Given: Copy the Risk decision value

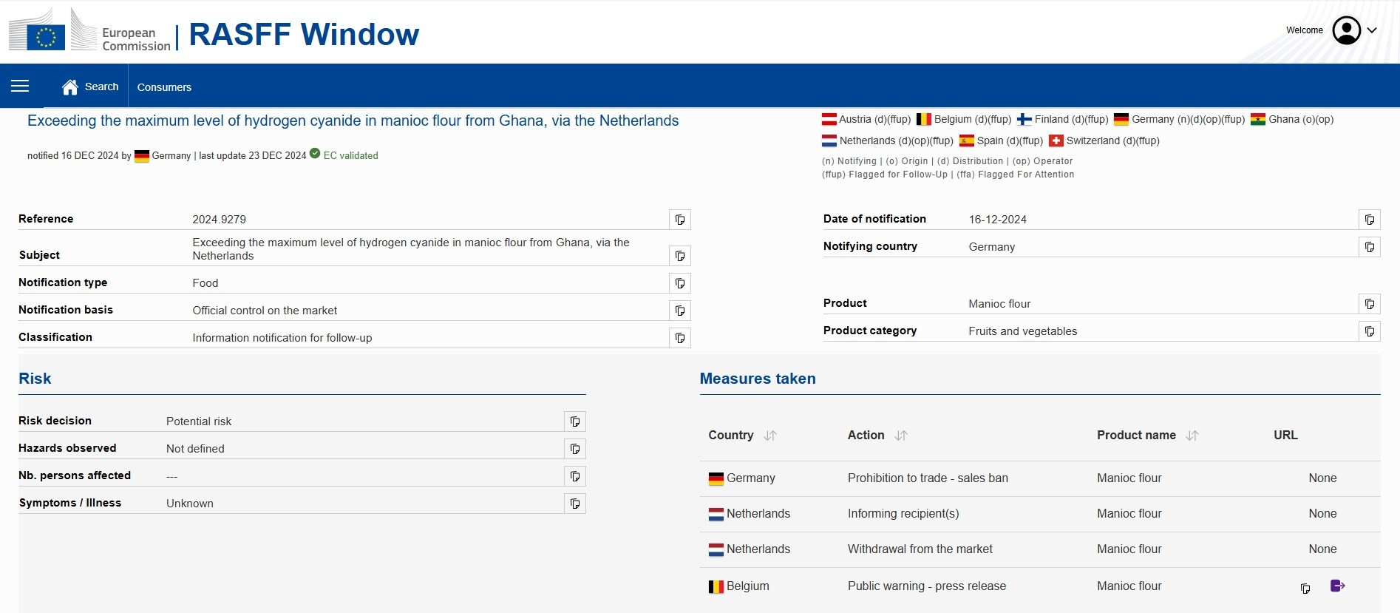Looking at the screenshot, I should point(574,421).
